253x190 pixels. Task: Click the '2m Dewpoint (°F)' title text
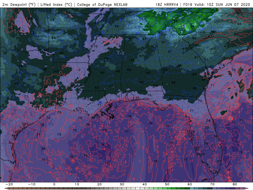pyautogui.click(x=19, y=4)
